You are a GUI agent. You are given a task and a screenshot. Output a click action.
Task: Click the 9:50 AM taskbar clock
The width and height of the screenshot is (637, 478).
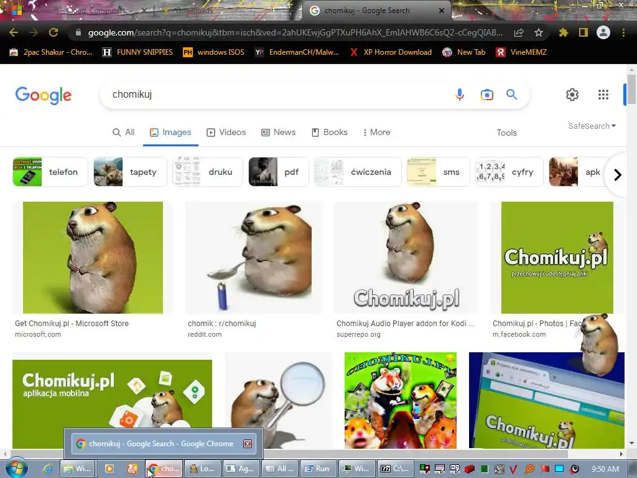click(x=605, y=469)
